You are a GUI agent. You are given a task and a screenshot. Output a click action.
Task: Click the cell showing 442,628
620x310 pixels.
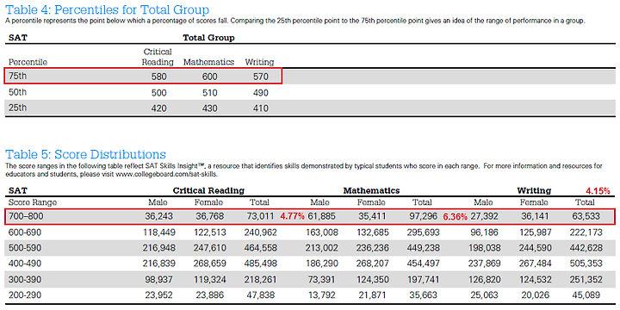tap(586, 248)
